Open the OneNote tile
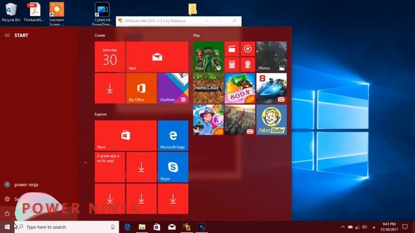415x233 pixels. click(173, 88)
